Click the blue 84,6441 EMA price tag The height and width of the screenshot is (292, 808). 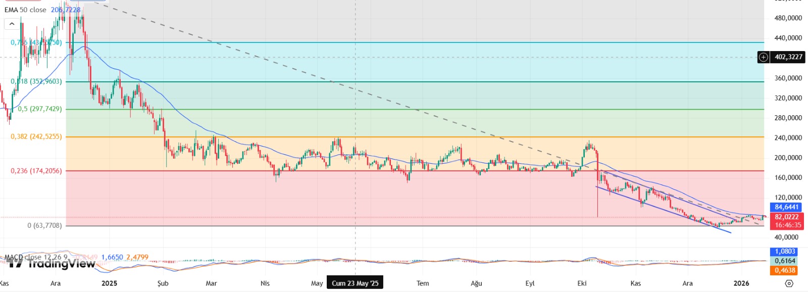tap(786, 207)
